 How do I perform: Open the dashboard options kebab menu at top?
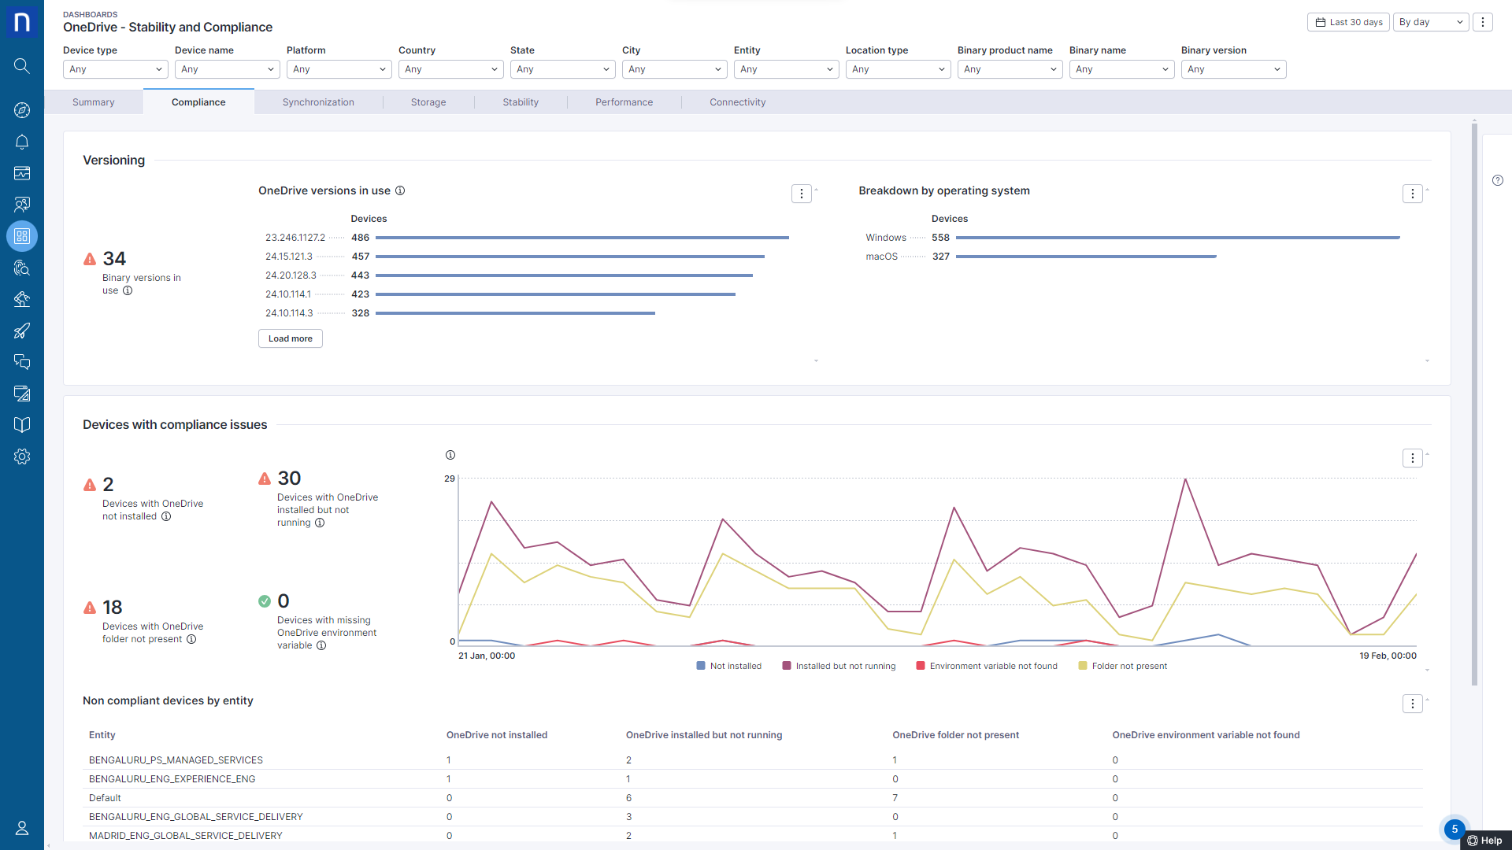(1483, 22)
